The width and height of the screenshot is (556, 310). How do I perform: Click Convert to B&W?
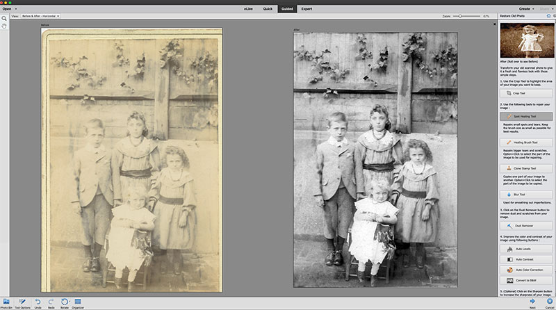[526, 281]
